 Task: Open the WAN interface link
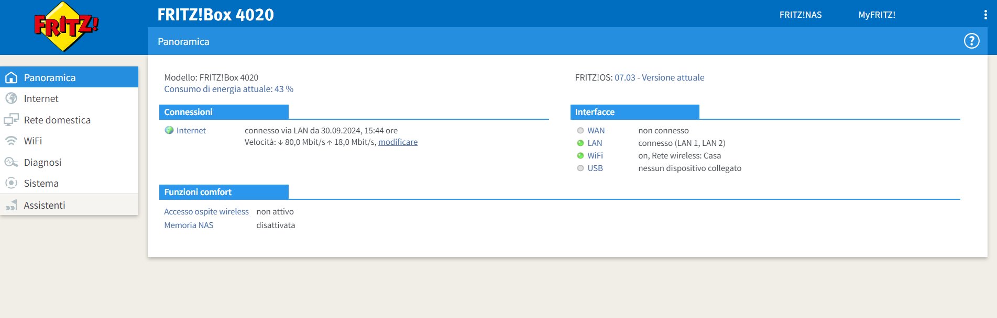click(596, 130)
